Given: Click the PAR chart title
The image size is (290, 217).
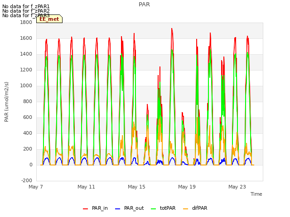Looking at the screenshot, I should point(144,5).
